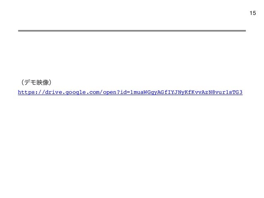Click the gray horizontal divider line

[x=132, y=31]
